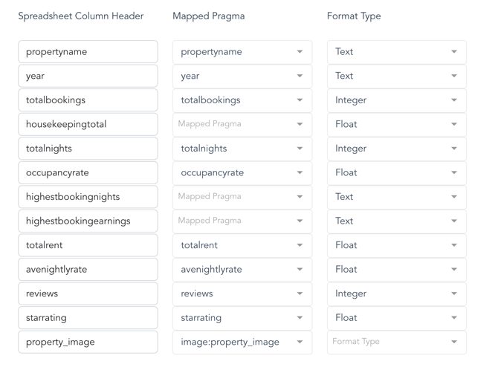Change starrating format type from Float
Screen dimensions: 498x367
point(396,317)
